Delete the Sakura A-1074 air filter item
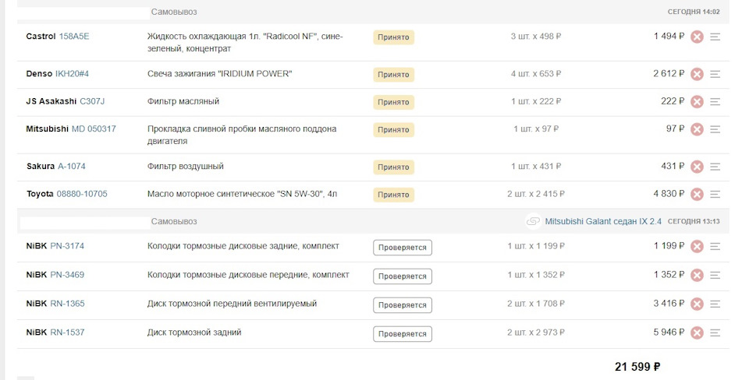Screen dimensions: 749x380 (698, 167)
